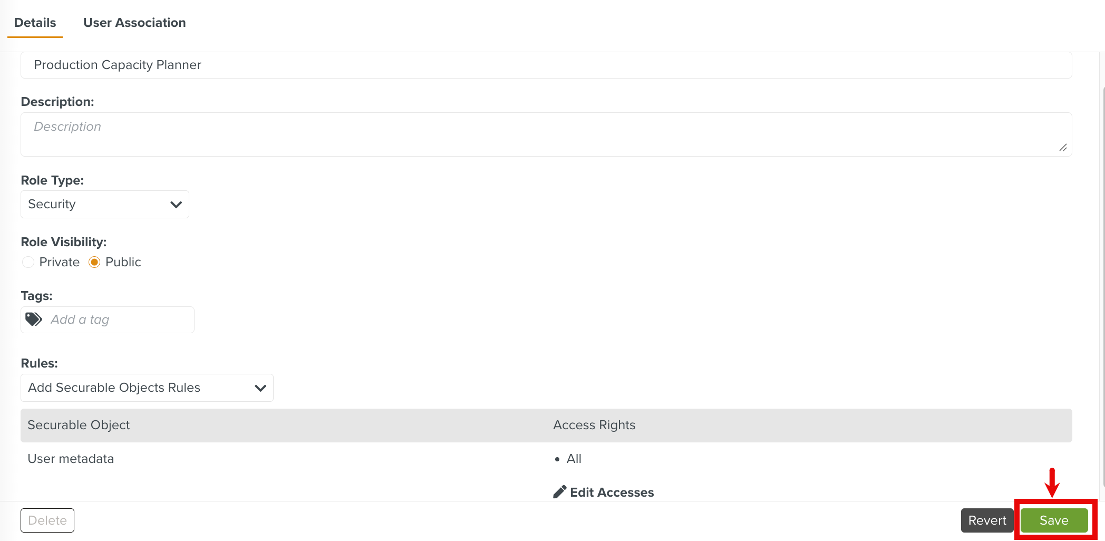Select the Public visibility radio button
1105x541 pixels.
pyautogui.click(x=94, y=262)
